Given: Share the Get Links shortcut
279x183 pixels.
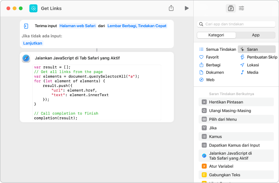Looking at the screenshot, I should point(171,8).
